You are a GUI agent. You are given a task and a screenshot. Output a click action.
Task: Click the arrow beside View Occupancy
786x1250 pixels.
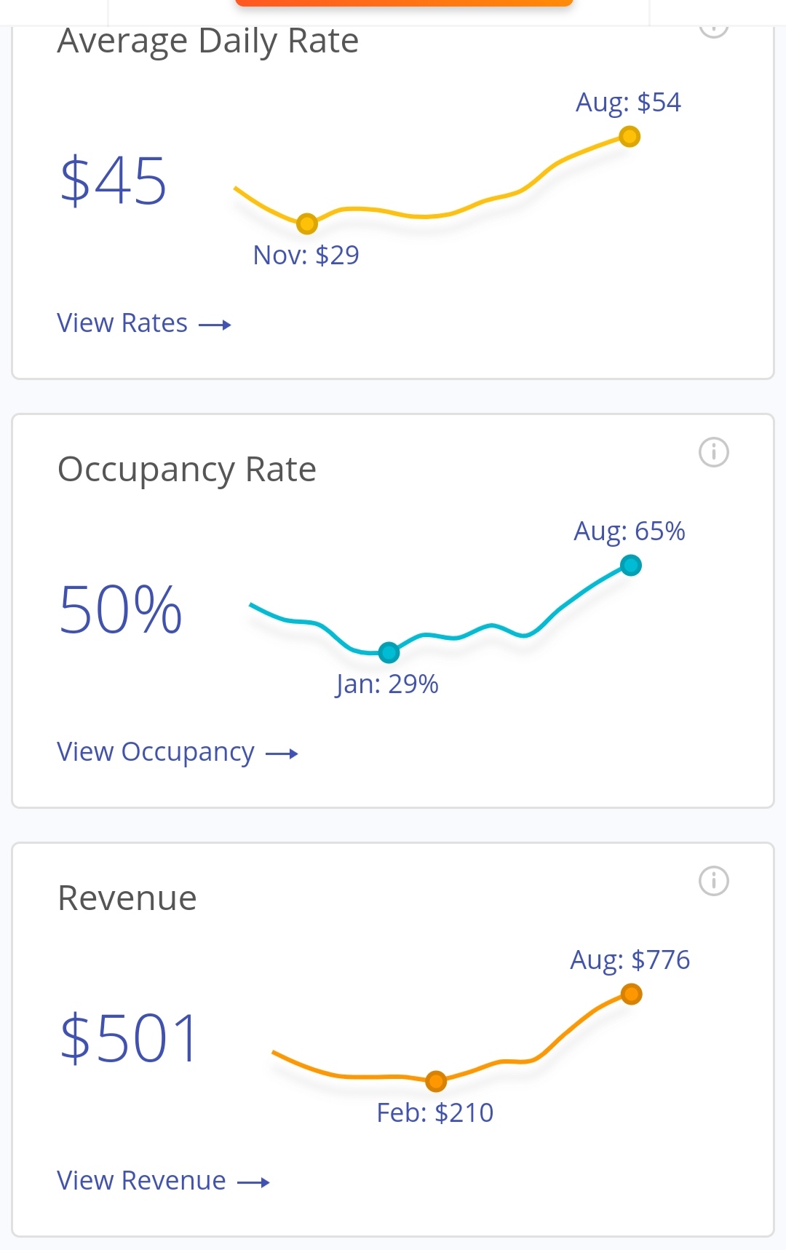coord(282,753)
